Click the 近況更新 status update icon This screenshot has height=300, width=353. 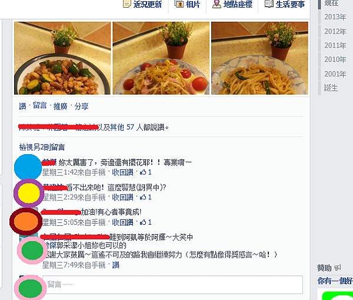point(126,4)
